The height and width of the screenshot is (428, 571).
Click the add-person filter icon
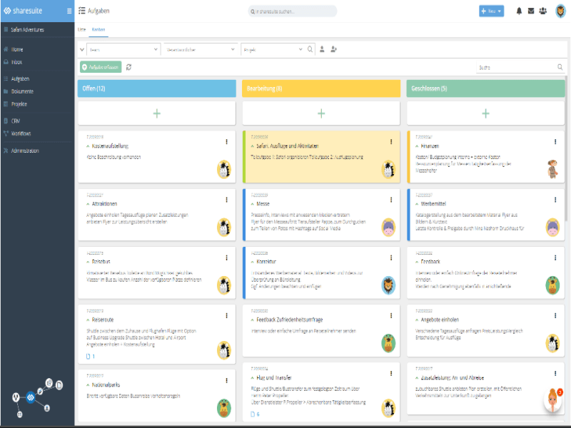point(333,50)
